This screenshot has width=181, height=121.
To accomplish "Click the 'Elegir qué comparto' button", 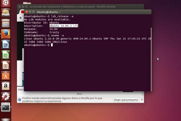I will pyautogui.click(x=126, y=100).
